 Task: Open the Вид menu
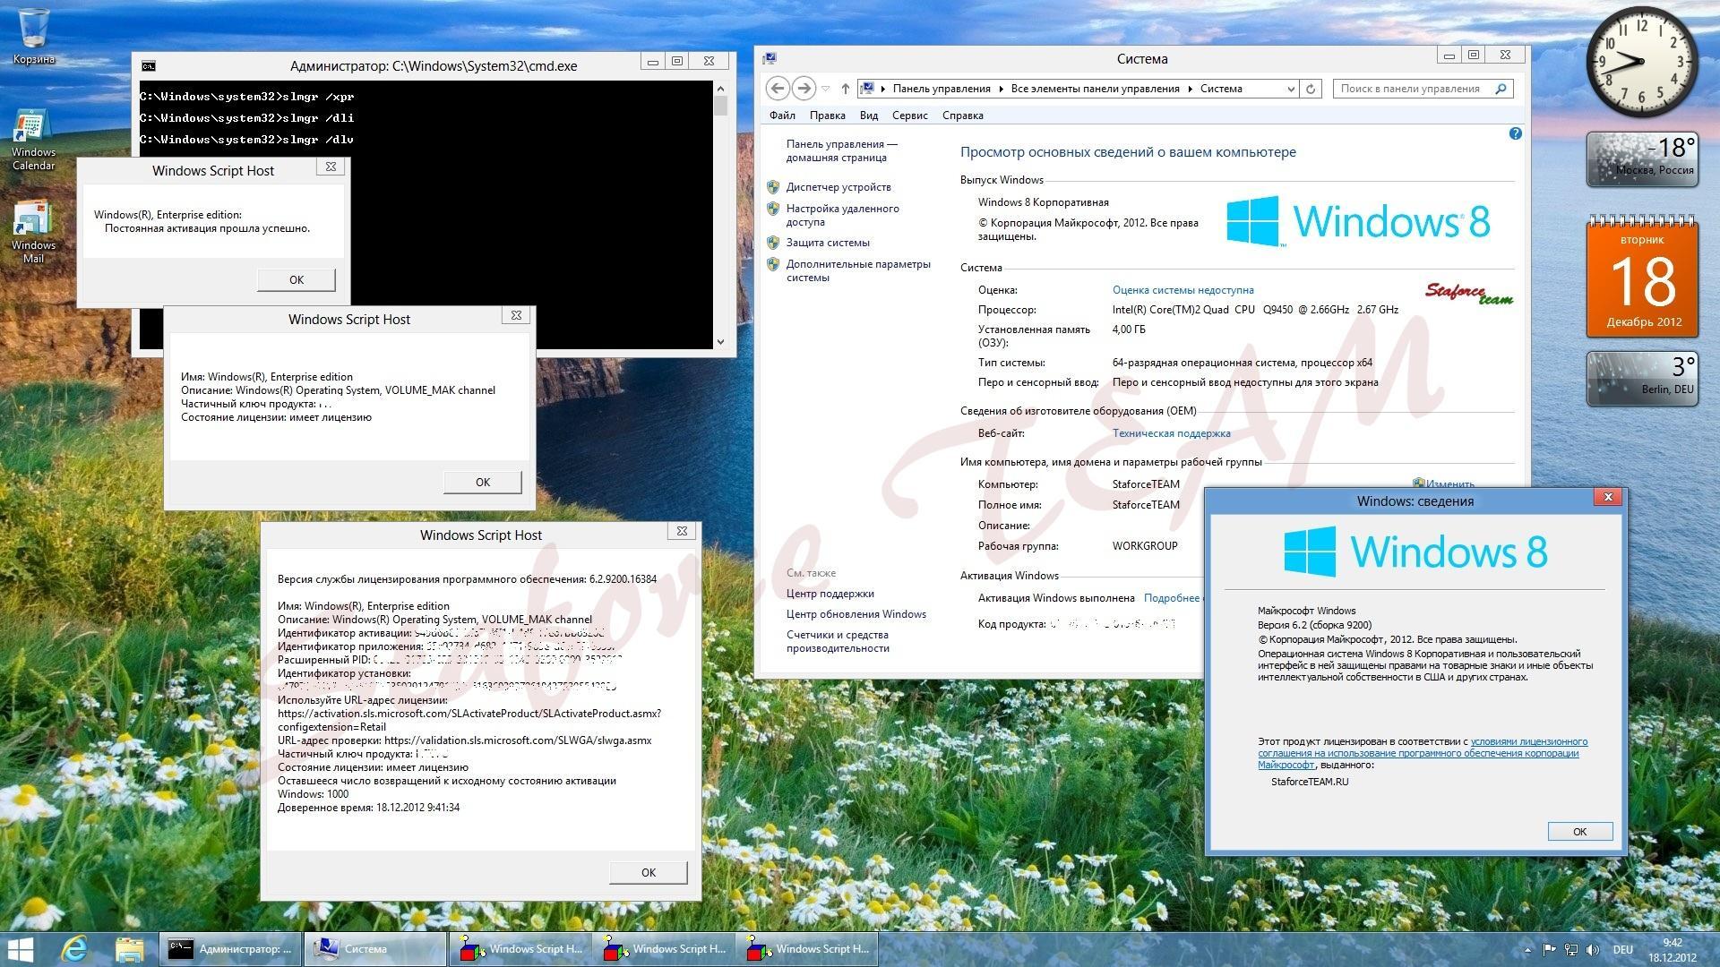[x=868, y=116]
